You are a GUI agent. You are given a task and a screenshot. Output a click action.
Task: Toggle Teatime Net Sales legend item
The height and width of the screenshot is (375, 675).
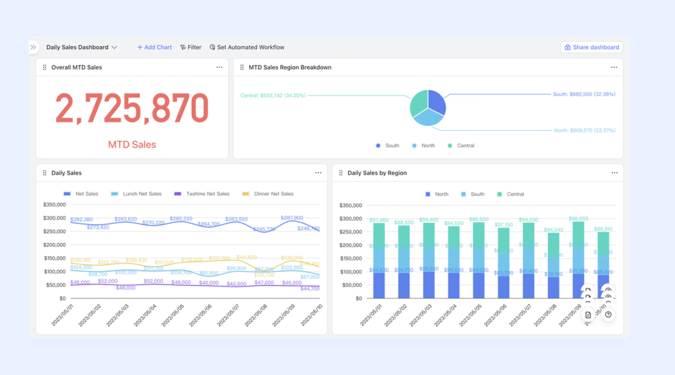[x=202, y=194]
